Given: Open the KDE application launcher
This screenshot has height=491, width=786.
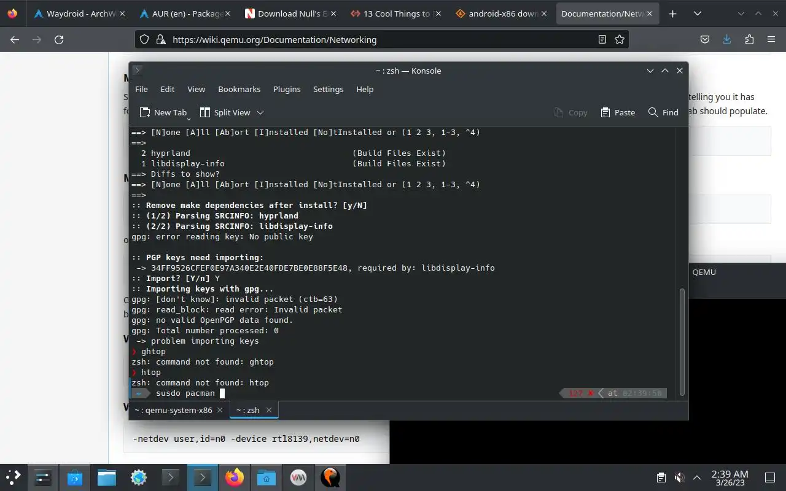Looking at the screenshot, I should coord(14,477).
